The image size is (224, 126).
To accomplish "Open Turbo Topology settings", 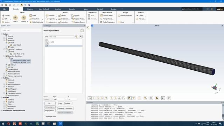I will [107, 22].
